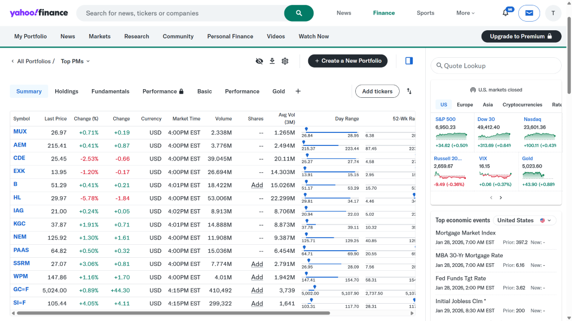The height and width of the screenshot is (321, 572).
Task: Open the notifications bell
Action: point(505,13)
